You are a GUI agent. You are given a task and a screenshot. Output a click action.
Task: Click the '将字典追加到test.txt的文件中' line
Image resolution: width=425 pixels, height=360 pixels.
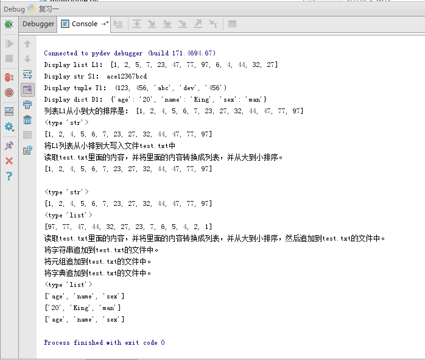click(97, 273)
